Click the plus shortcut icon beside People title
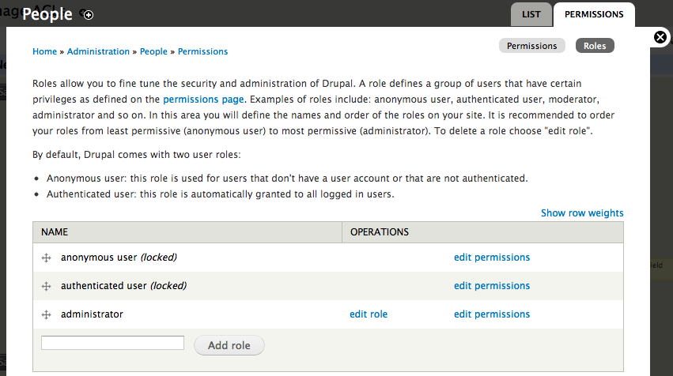This screenshot has width=673, height=376. (x=89, y=15)
